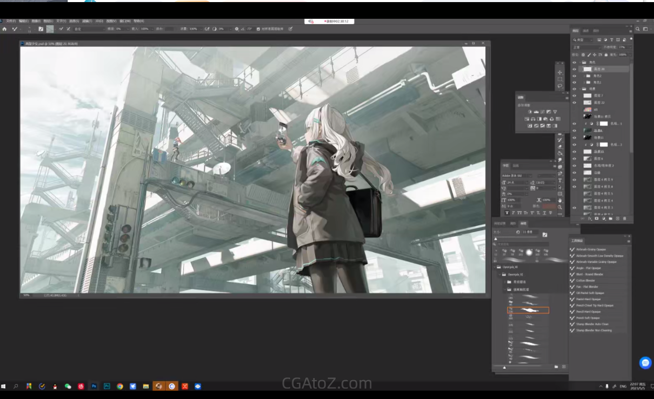Toggle the sample all layers checkbox
Viewport: 654px width, 399px height.
point(258,29)
